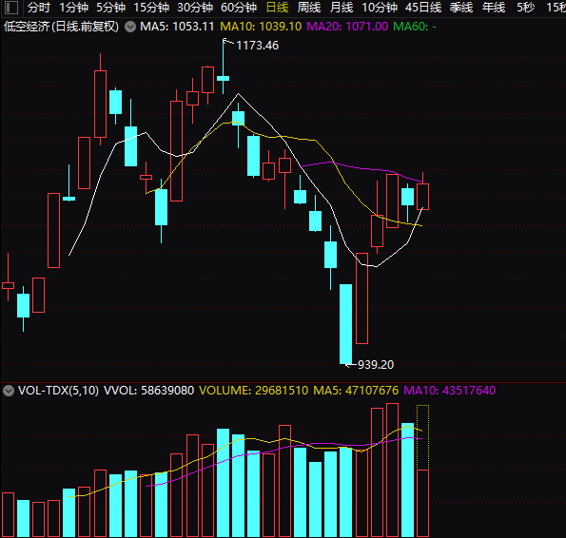Viewport: 566px width, 538px height.
Task: Select the 年线 yearly chart tab
Action: pos(494,8)
